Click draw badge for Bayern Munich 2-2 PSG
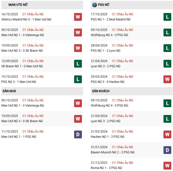173x171 pixels. pos(167,150)
